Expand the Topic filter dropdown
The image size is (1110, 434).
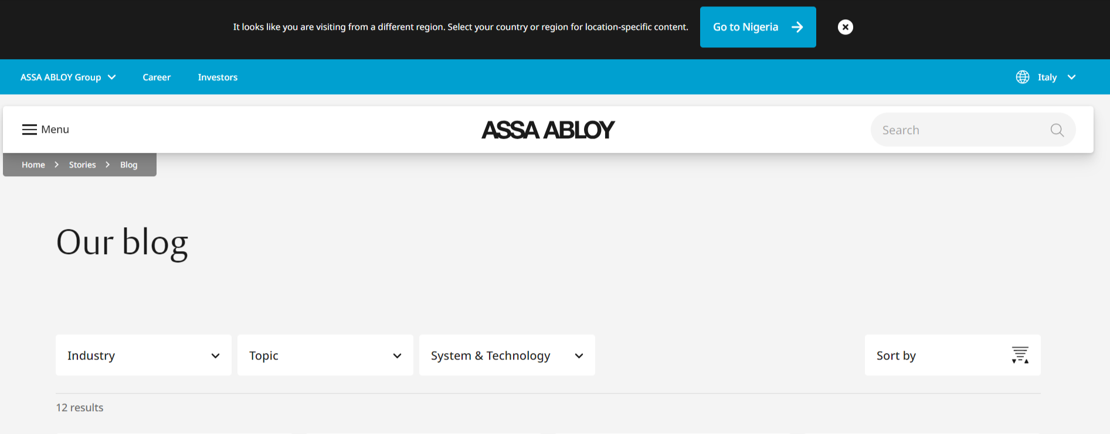(325, 355)
